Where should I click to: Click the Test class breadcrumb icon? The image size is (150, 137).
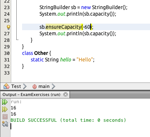point(7,86)
